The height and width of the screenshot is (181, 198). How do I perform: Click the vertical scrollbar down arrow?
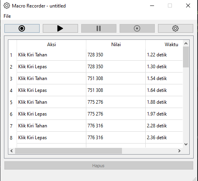pyautogui.click(x=186, y=144)
